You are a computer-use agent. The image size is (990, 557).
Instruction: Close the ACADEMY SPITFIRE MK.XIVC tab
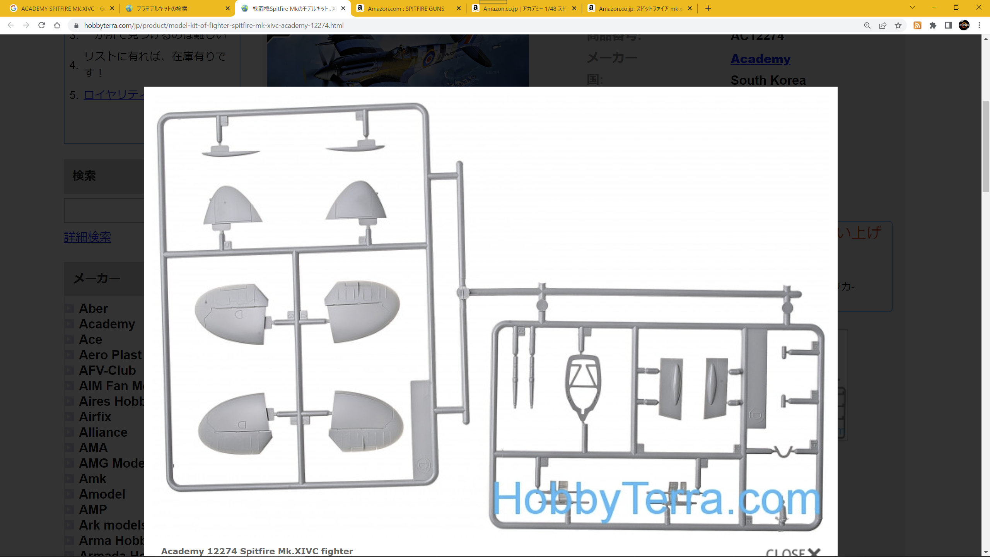pyautogui.click(x=112, y=8)
